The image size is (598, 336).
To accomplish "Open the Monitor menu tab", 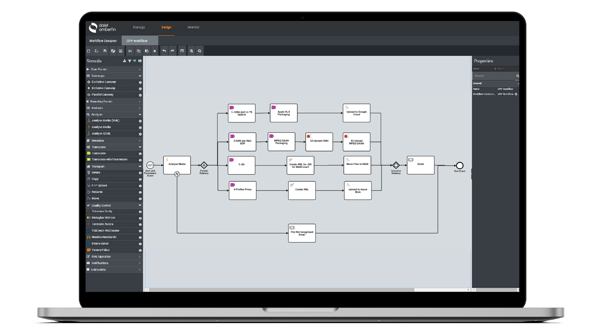I will click(x=193, y=27).
